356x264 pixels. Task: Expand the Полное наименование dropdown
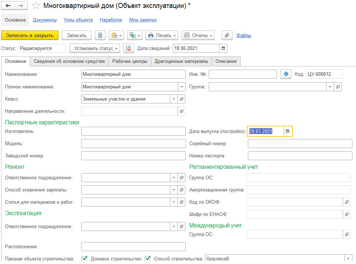pos(182,87)
